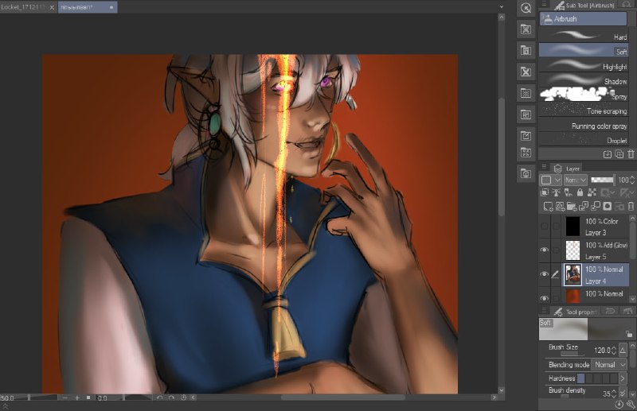Open the layer blending mode dropdown
Image resolution: width=637 pixels, height=411 pixels.
(575, 180)
